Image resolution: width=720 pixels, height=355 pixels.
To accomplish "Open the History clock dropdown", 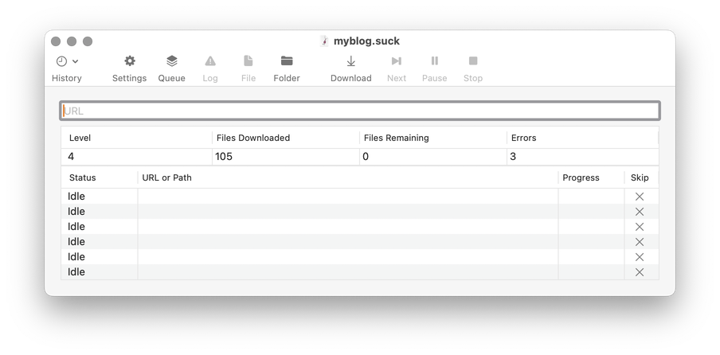I will tap(66, 61).
